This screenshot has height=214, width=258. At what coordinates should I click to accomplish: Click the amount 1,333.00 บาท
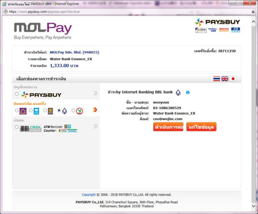[64, 66]
